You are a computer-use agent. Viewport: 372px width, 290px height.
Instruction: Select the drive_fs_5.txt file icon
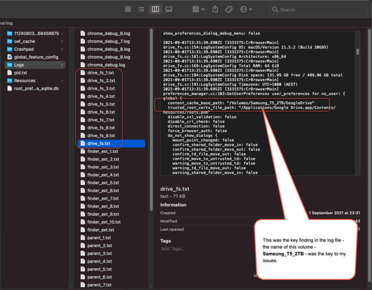click(x=83, y=104)
